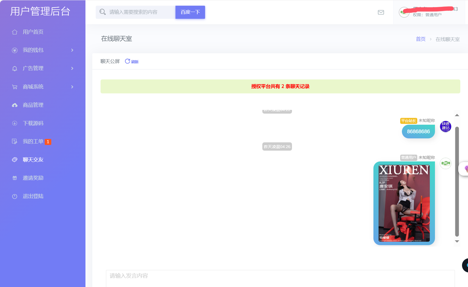The width and height of the screenshot is (468, 287).
Task: Click the gift icon beside 邀请奖励
Action: [x=15, y=178]
